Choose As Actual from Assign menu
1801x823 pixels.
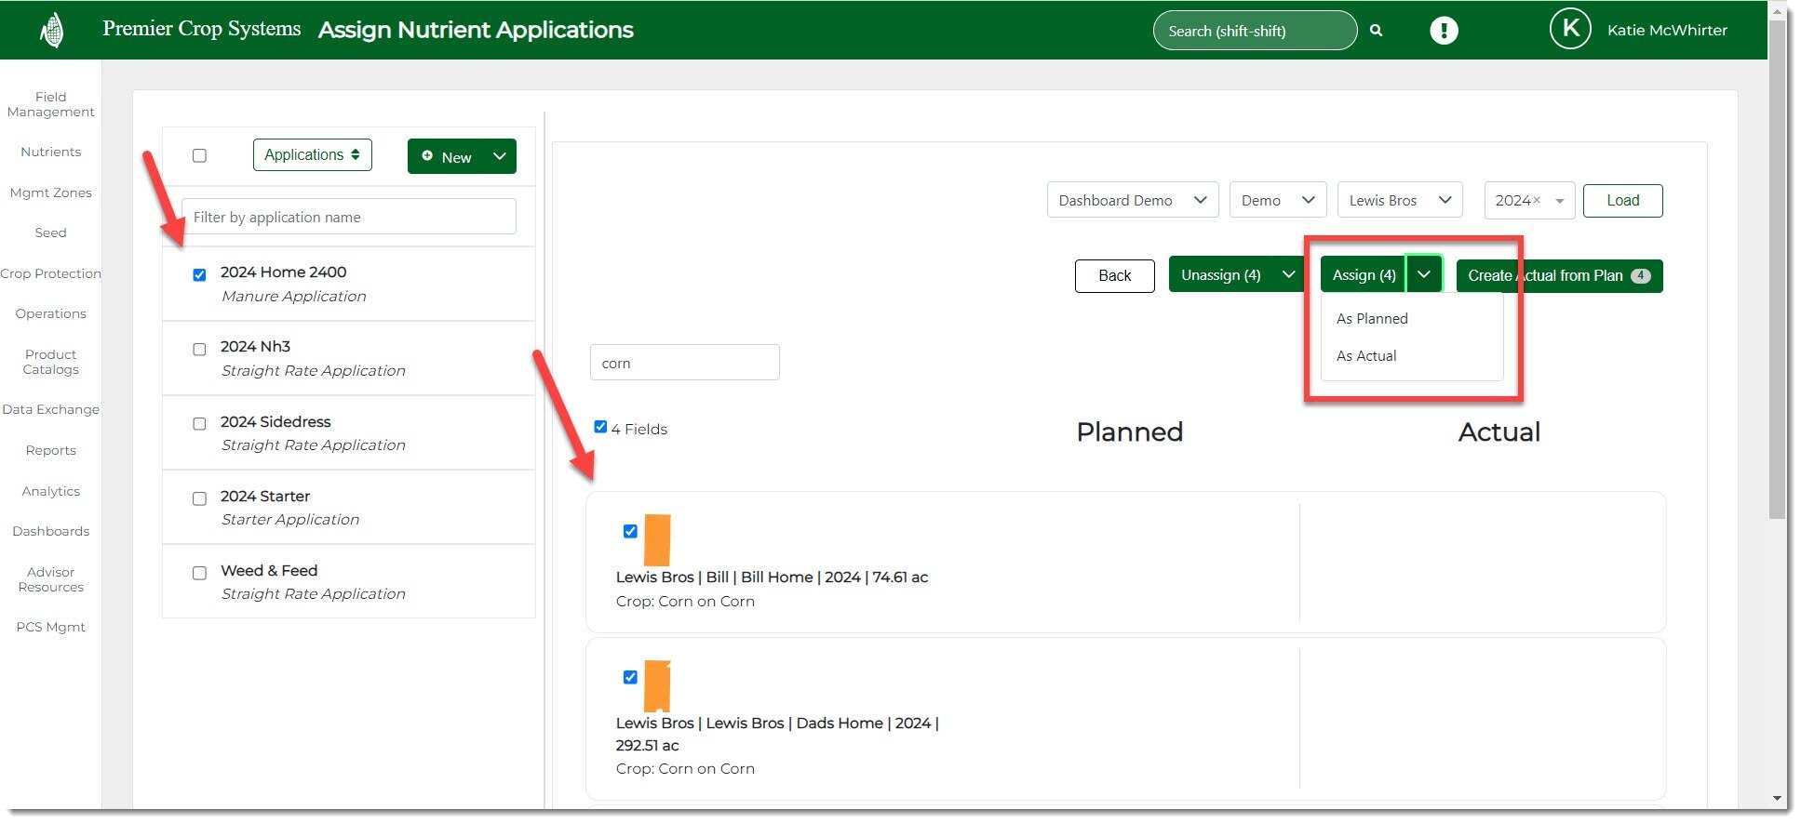(1366, 356)
